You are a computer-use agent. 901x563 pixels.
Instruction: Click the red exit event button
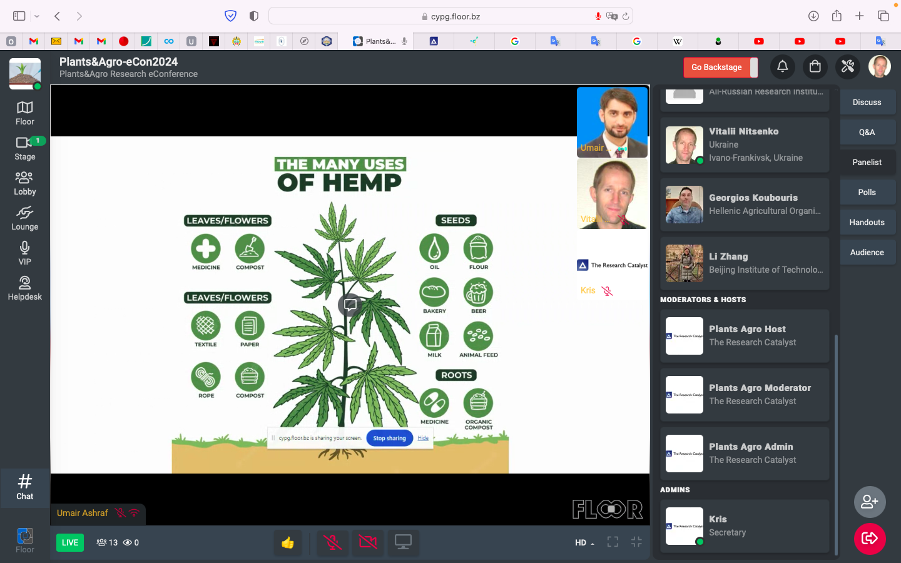tap(870, 539)
